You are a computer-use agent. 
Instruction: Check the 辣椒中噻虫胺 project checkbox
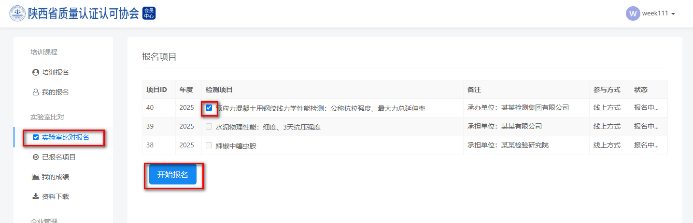click(x=209, y=145)
